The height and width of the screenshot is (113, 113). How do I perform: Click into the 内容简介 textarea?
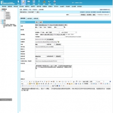coord(54,71)
